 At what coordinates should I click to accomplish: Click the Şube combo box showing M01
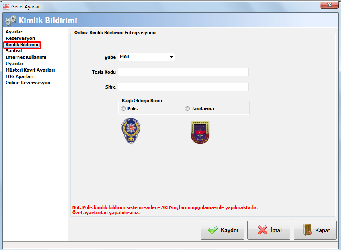pyautogui.click(x=146, y=57)
